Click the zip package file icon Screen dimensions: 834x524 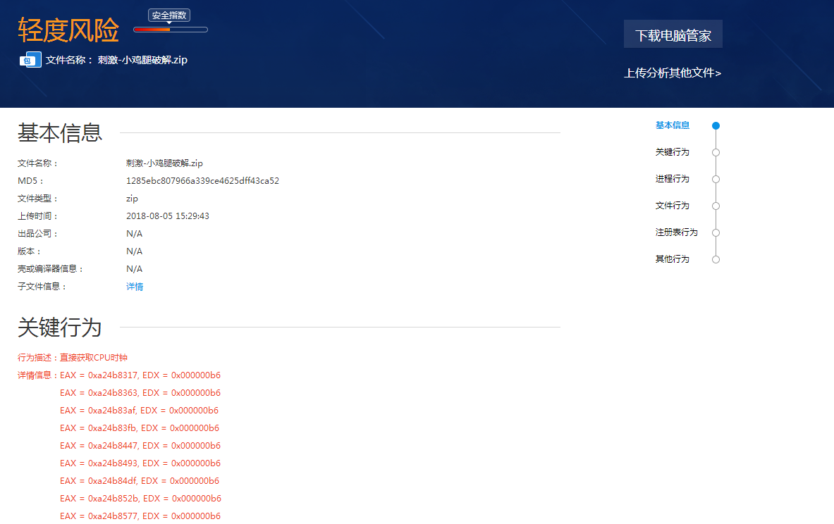point(30,60)
